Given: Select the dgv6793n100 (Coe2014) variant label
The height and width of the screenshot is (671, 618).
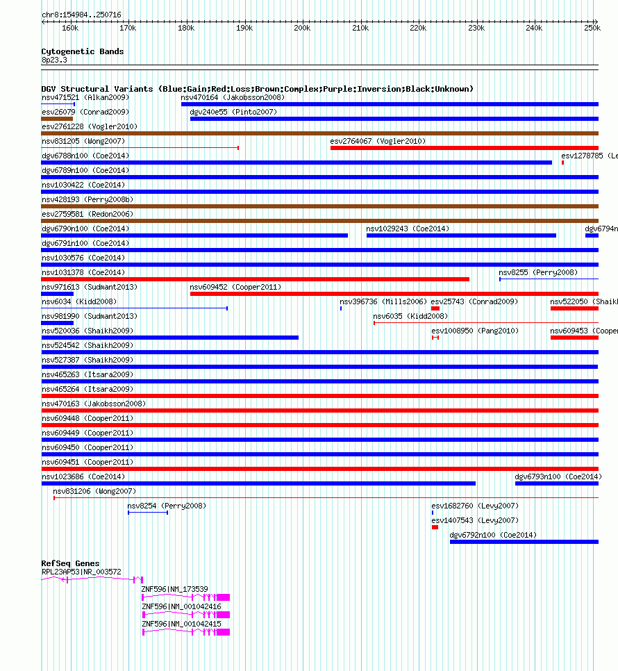Looking at the screenshot, I should point(558,476).
